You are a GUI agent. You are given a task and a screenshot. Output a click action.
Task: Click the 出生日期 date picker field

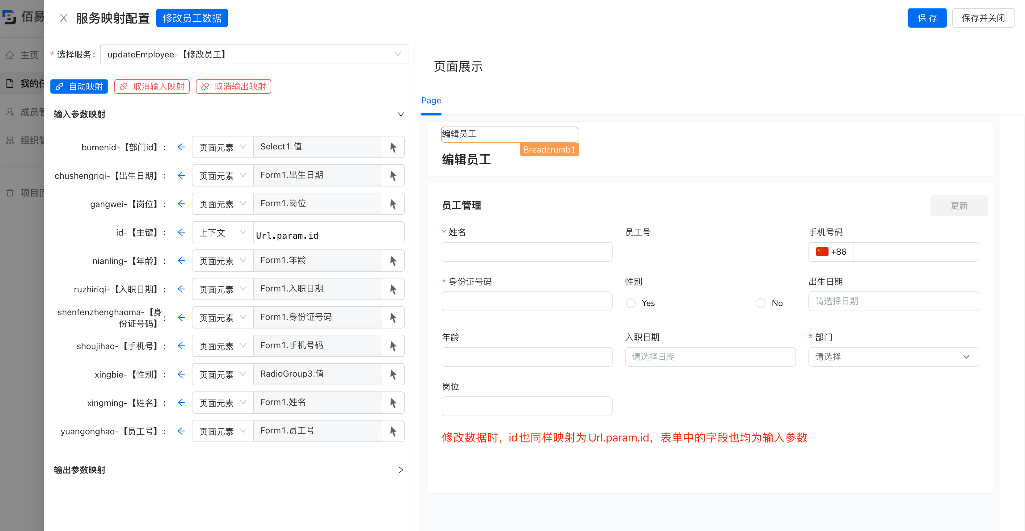(893, 301)
